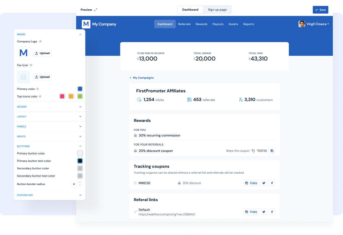Click the Fav icon placeholder image
This screenshot has height=235, width=343.
click(23, 77)
